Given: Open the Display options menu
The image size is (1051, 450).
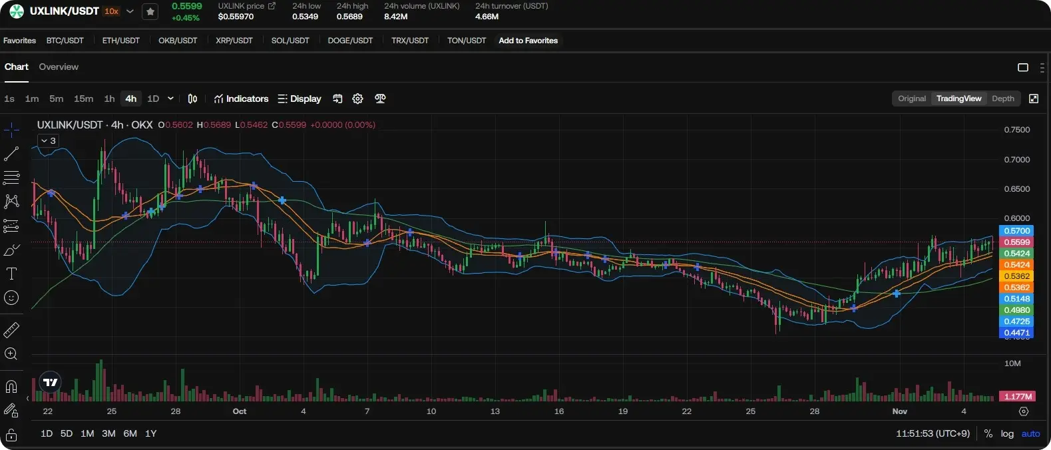Looking at the screenshot, I should (x=300, y=99).
